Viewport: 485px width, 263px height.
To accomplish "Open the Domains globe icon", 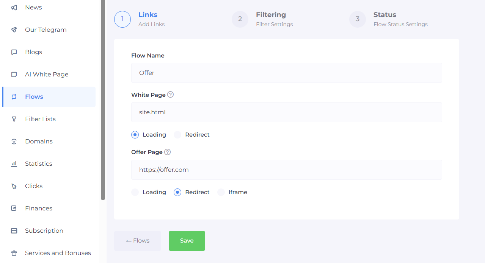I will pyautogui.click(x=14, y=142).
